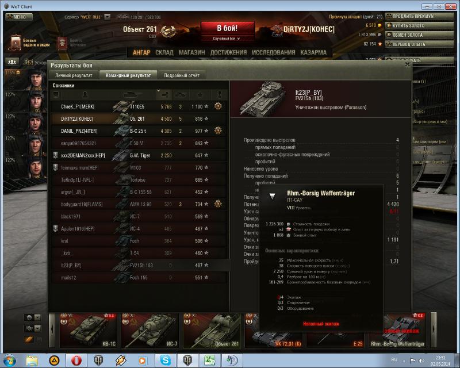460x368 pixels.
Task: Select player row ToRn0p1L[-NFL-]
Action: click(139, 179)
